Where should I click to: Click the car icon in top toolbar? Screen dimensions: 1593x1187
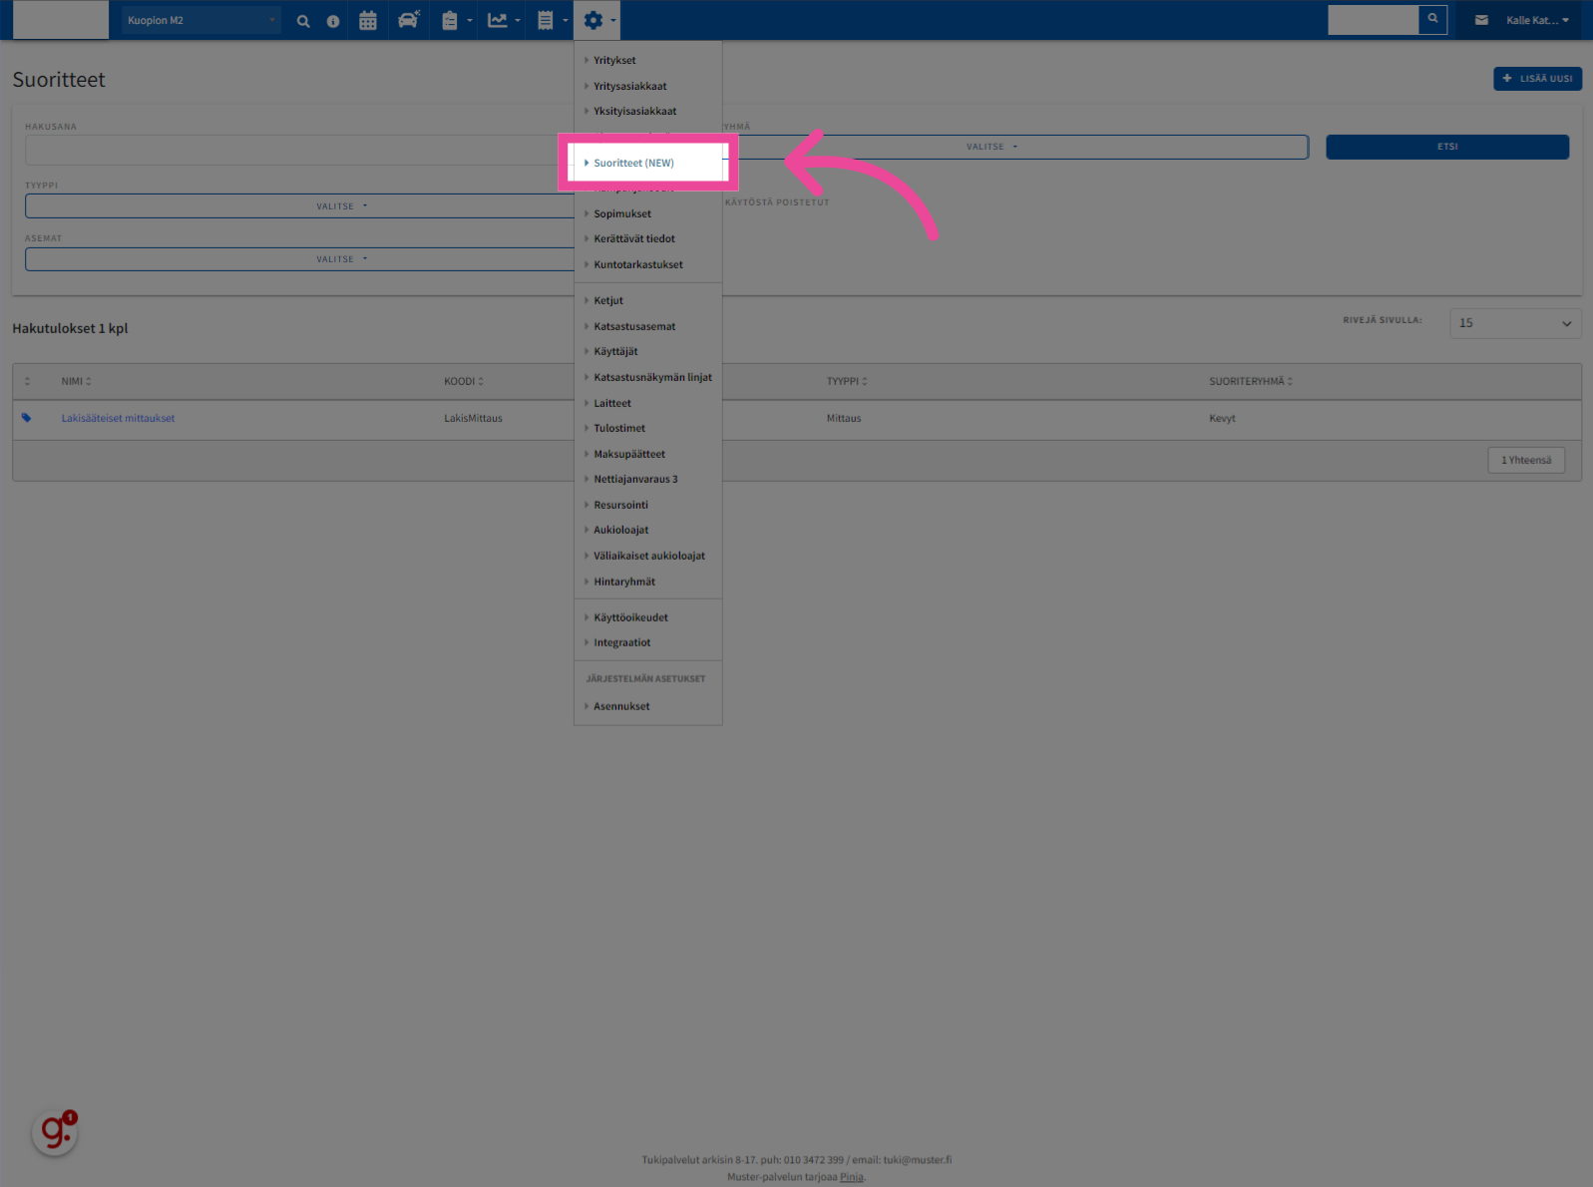pos(409,20)
